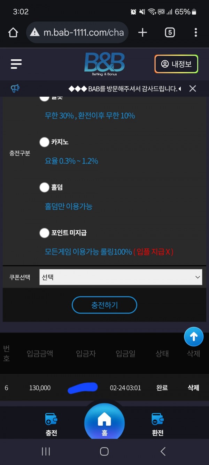
Task: Tap the 환전 tab in bottom navigation
Action: [x=158, y=424]
